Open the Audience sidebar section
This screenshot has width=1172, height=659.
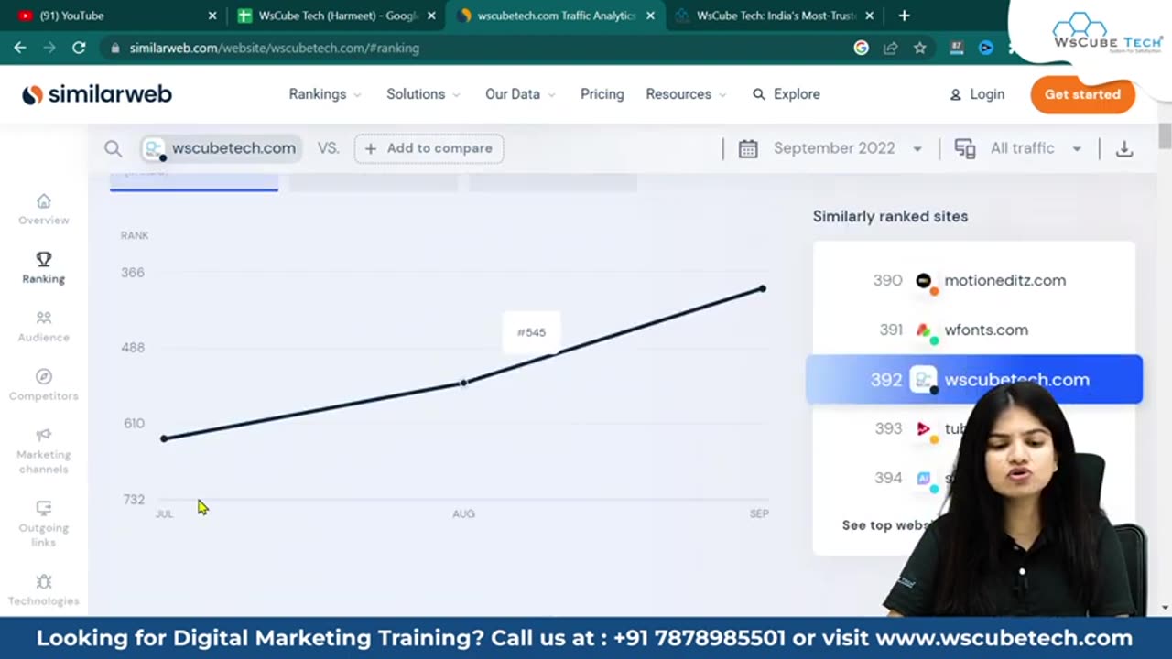pos(43,326)
